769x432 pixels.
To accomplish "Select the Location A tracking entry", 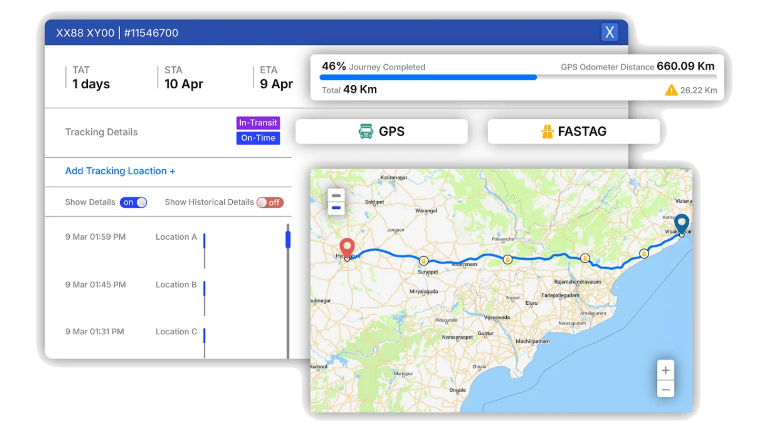I will tap(176, 237).
